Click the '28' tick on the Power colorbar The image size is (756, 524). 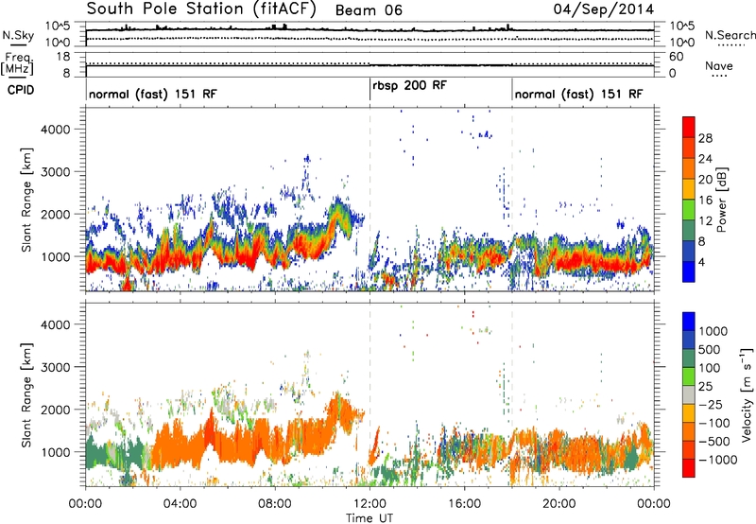[x=705, y=138]
